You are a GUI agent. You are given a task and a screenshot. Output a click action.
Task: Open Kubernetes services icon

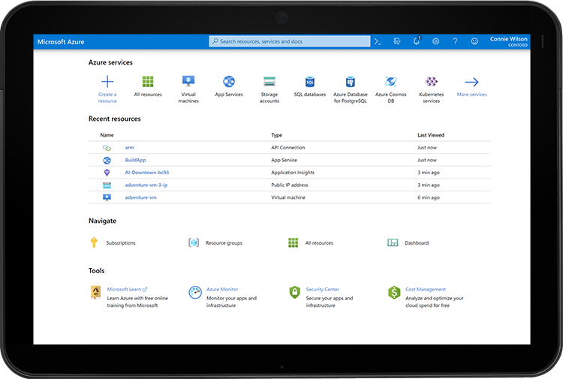(431, 82)
